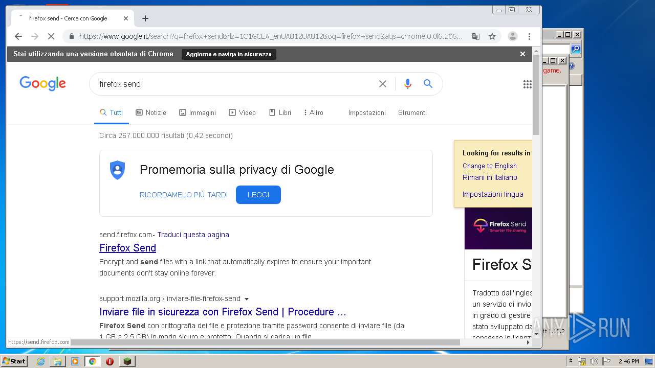Switch to the Video tab

point(242,112)
